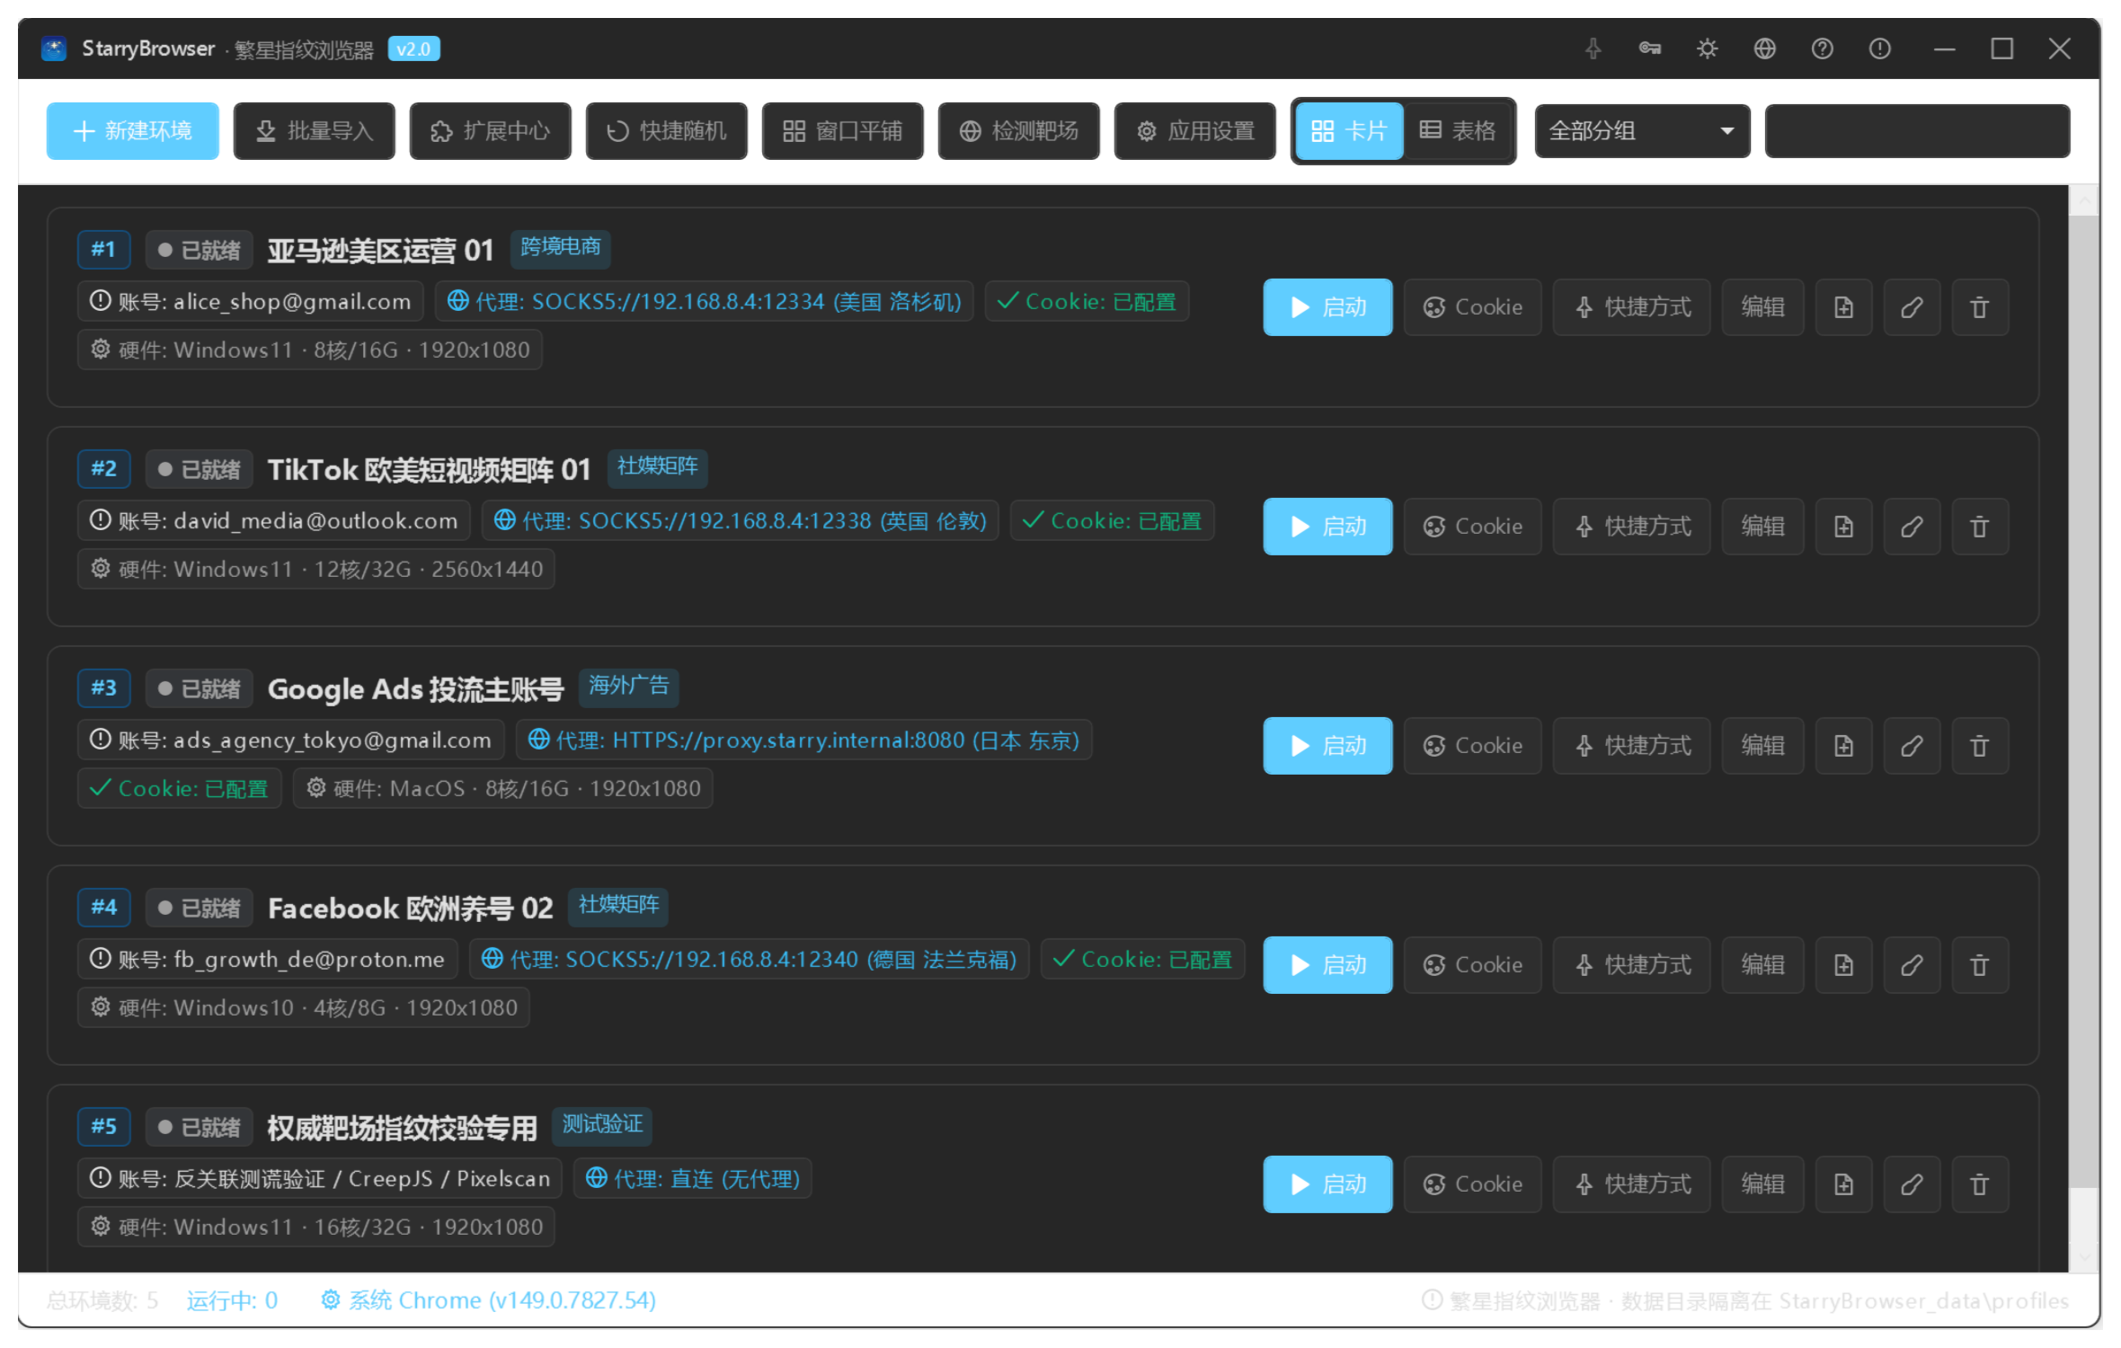Viewport: 2121px width, 1348px height.
Task: Open the about info icon in title bar
Action: click(x=1880, y=49)
